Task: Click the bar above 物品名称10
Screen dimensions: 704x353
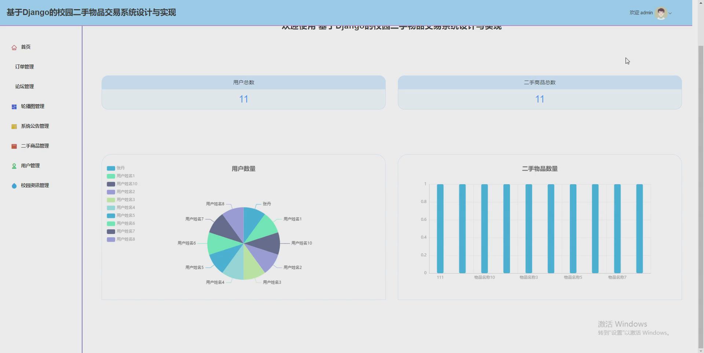Action: pos(484,228)
